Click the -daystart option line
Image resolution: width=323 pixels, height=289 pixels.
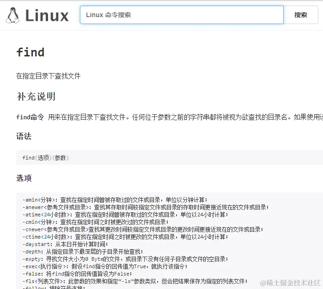tap(65, 244)
